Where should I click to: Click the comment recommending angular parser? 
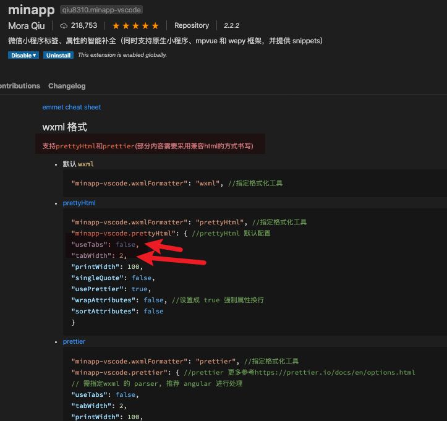[157, 384]
